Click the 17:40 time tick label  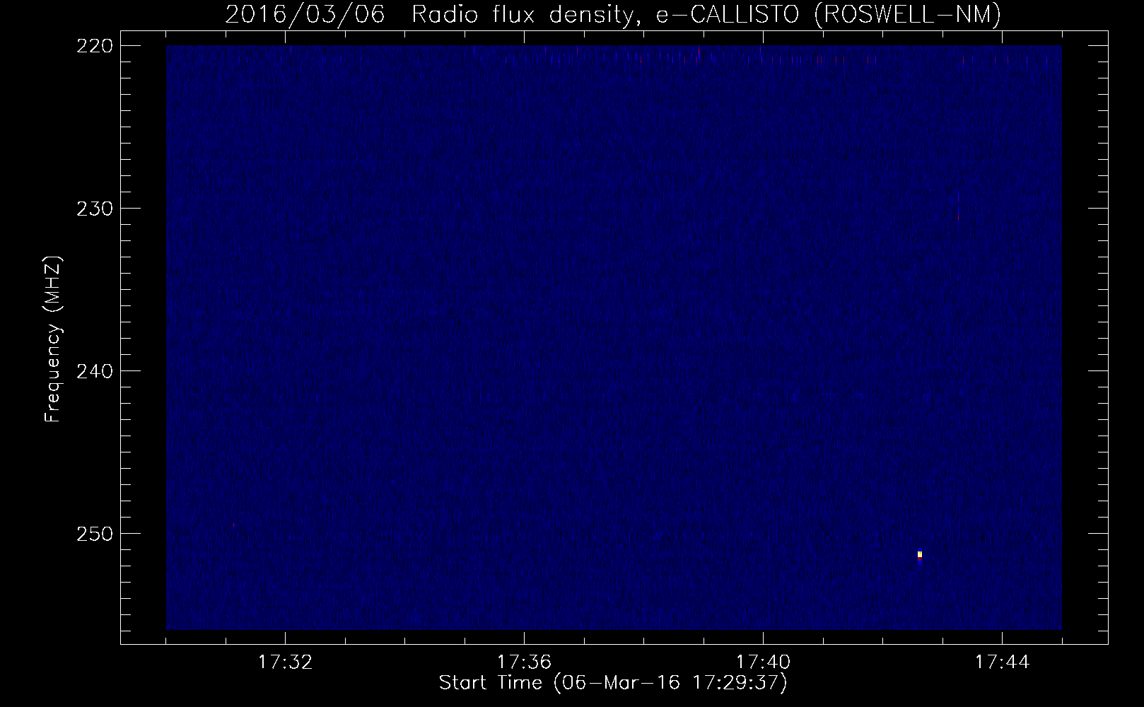[764, 662]
